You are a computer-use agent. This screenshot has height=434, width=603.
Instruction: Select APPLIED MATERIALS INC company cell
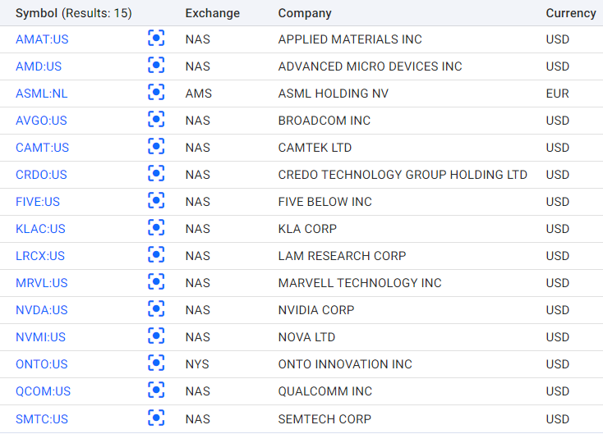(x=350, y=39)
